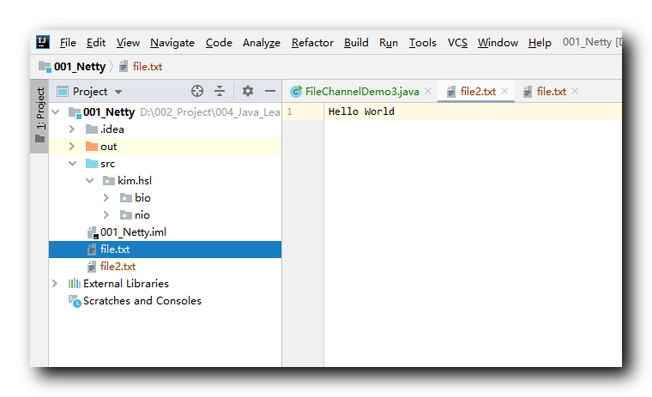Viewport: 652px width, 397px height.
Task: Open the Code menu
Action: [219, 42]
